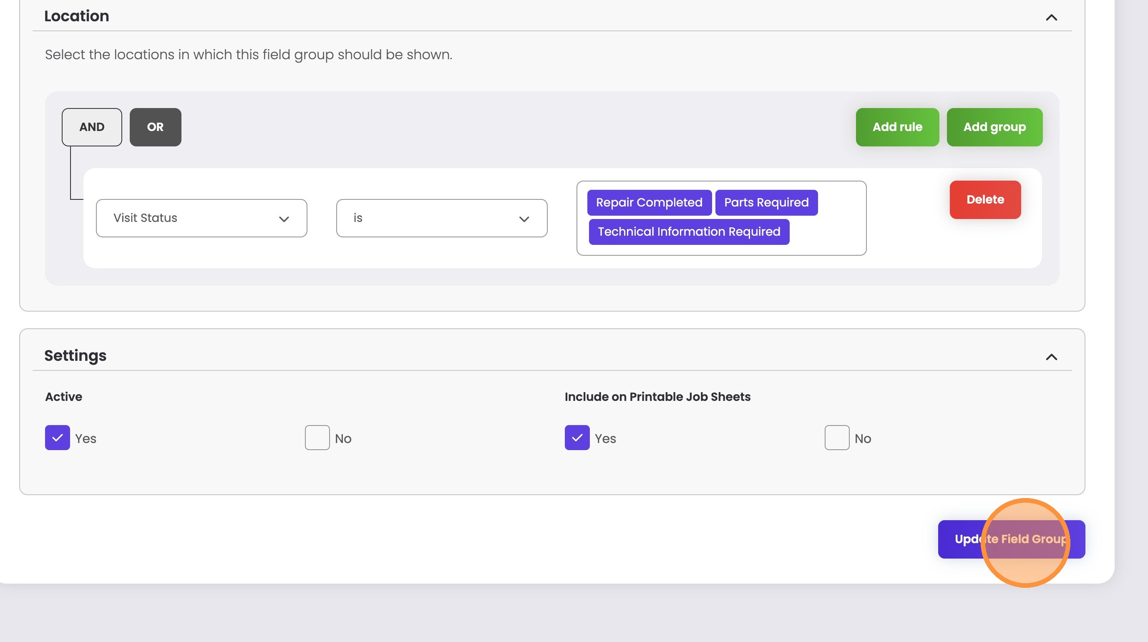Collapse the Settings section chevron
This screenshot has height=642, width=1148.
[x=1051, y=357]
